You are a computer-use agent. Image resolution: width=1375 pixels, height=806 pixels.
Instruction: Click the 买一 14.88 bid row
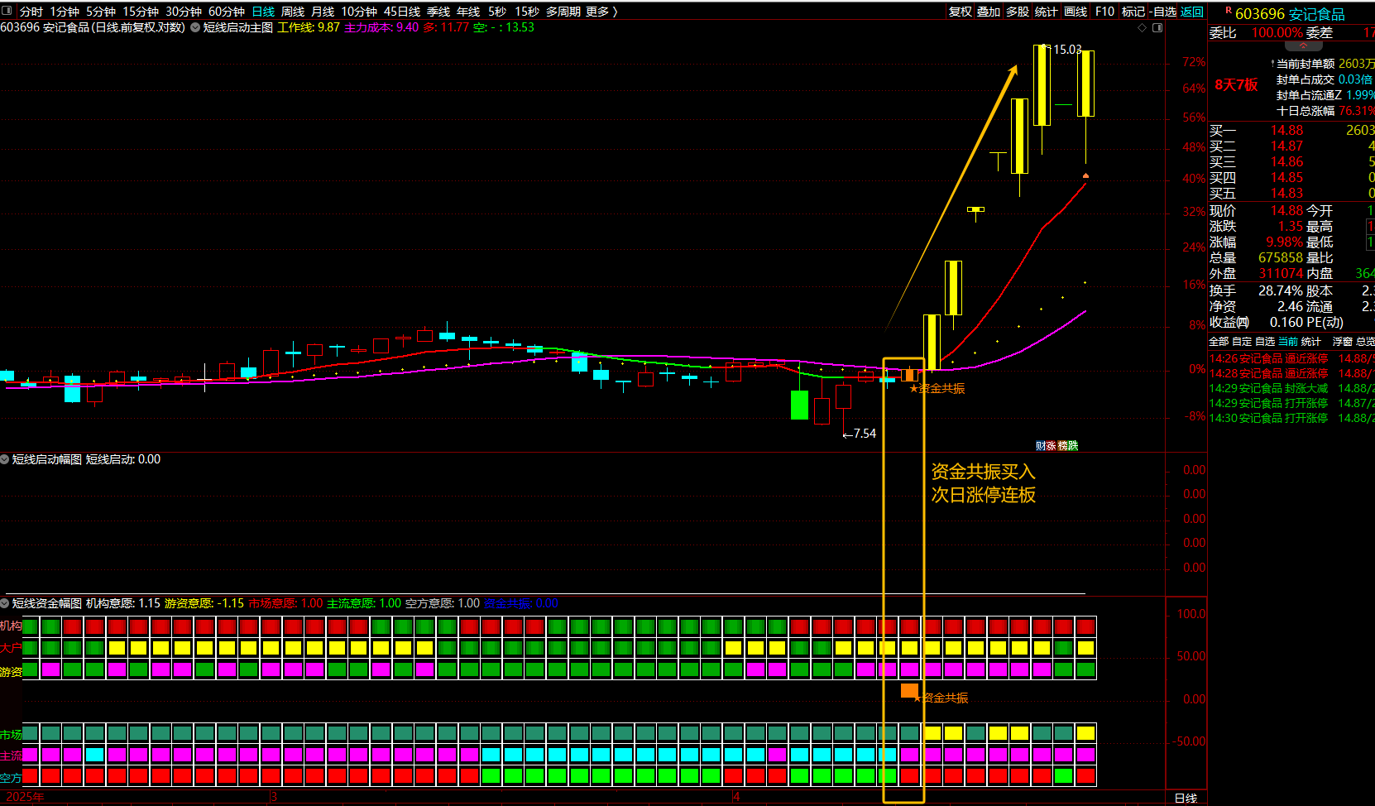click(x=1291, y=130)
